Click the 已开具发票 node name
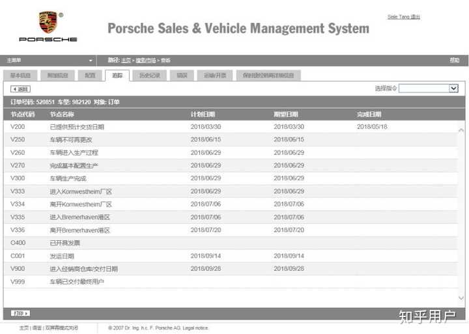 [65, 243]
